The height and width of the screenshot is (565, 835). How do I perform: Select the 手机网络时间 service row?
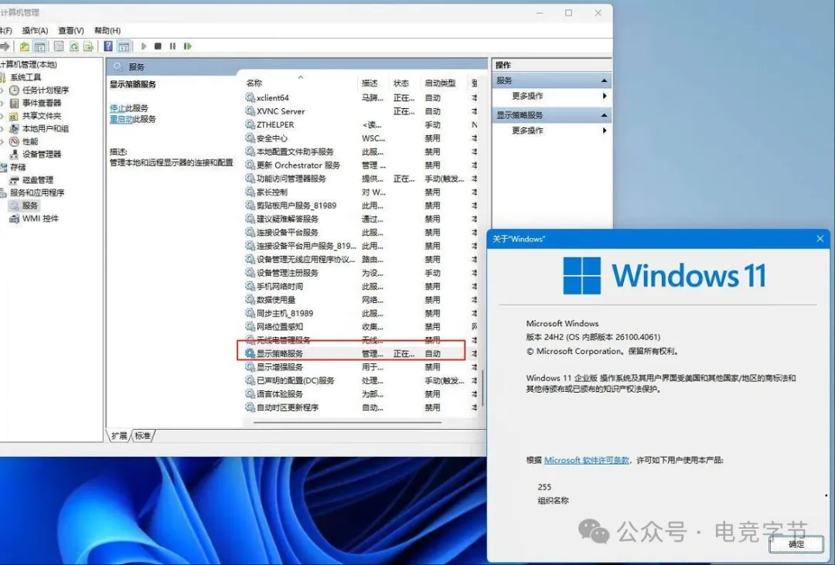coord(362,286)
